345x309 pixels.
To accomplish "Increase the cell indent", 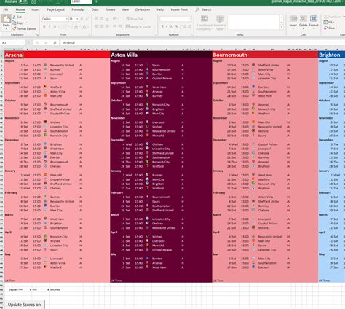I will pyautogui.click(x=120, y=27).
